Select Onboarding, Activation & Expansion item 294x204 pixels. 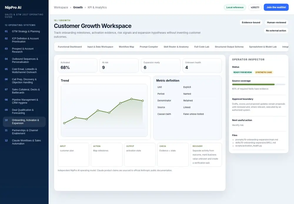coord(24,122)
